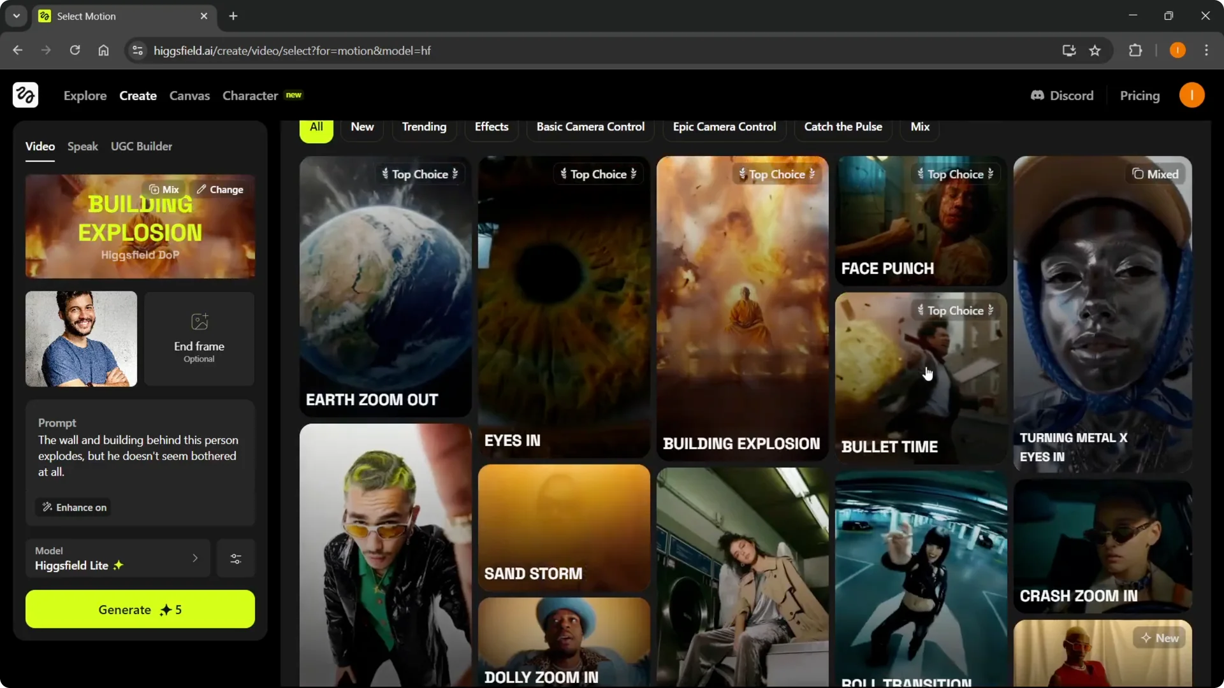Open the browser tab search dropdown
Viewport: 1224px width, 688px height.
[x=17, y=16]
